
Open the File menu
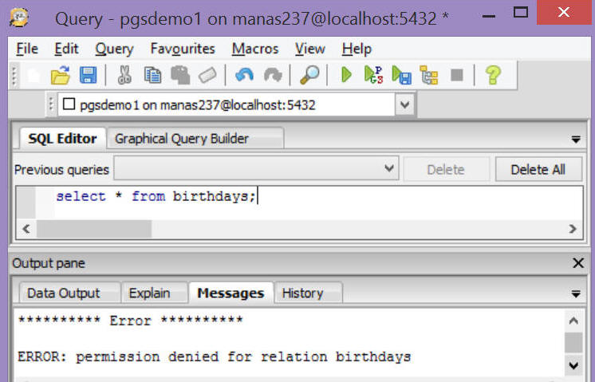click(x=27, y=49)
